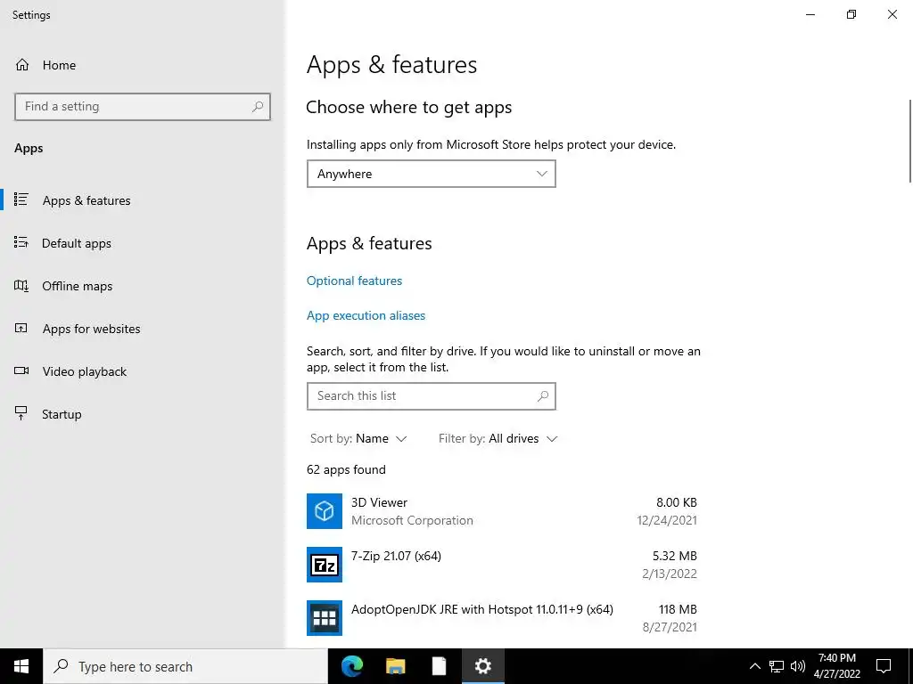Click the 62 apps found text

click(346, 469)
